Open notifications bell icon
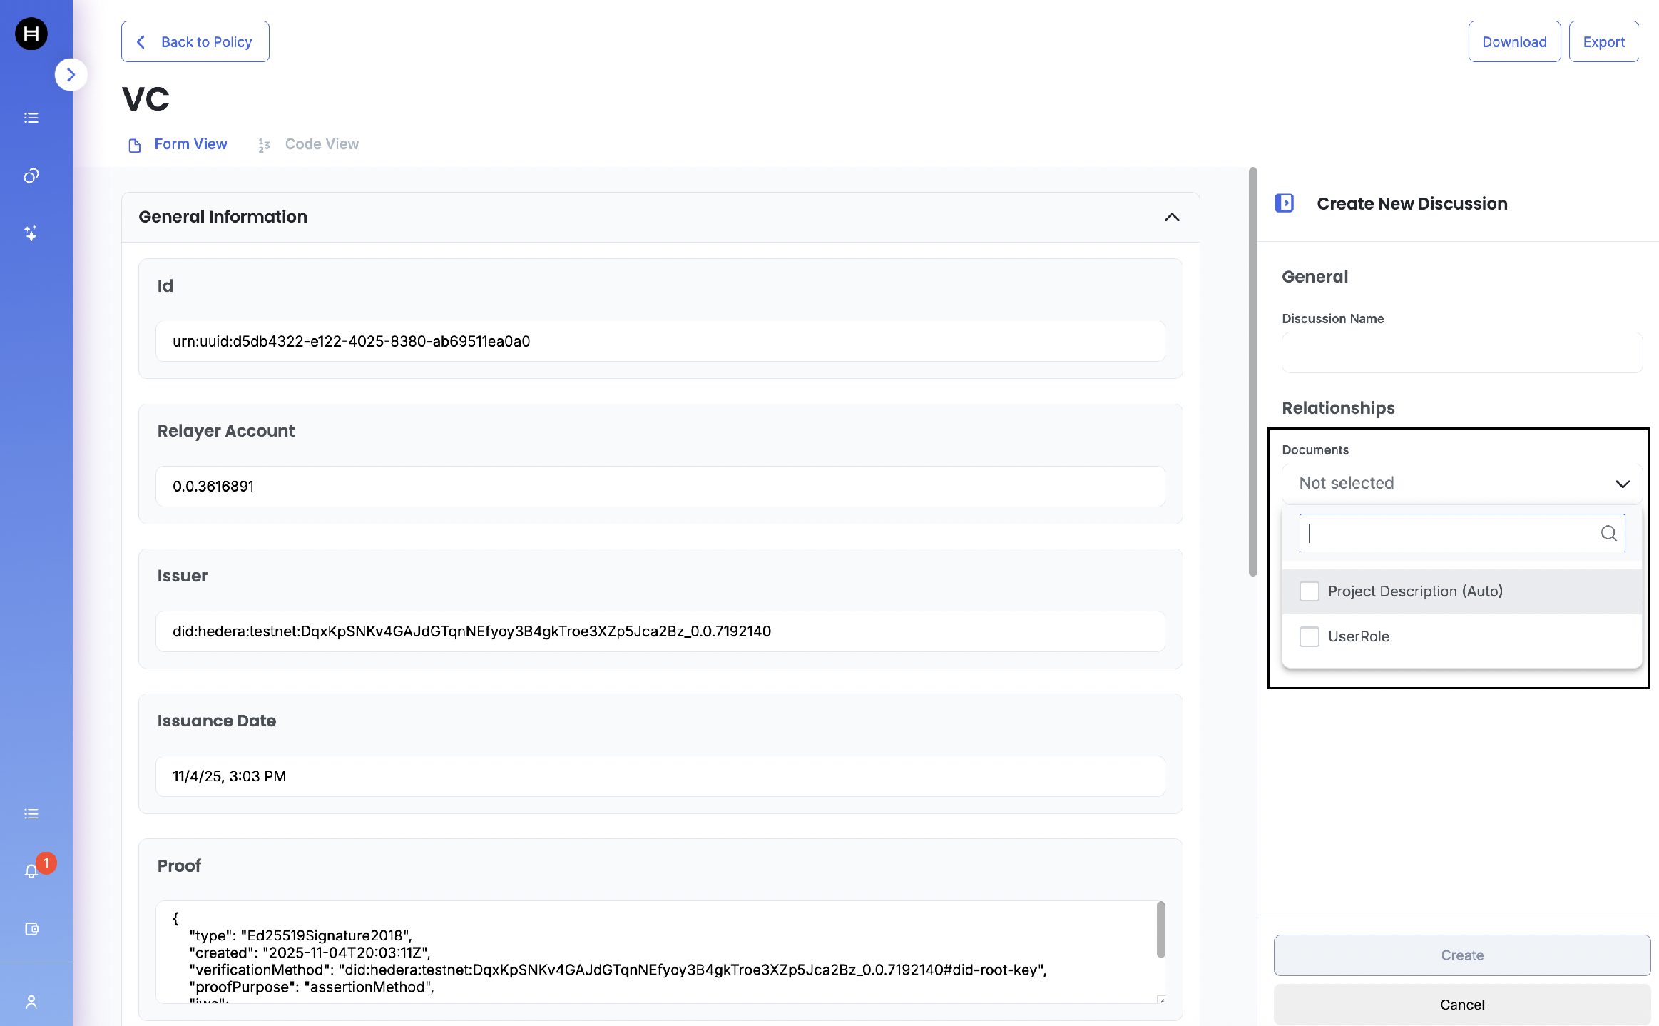The height and width of the screenshot is (1026, 1659). (31, 871)
